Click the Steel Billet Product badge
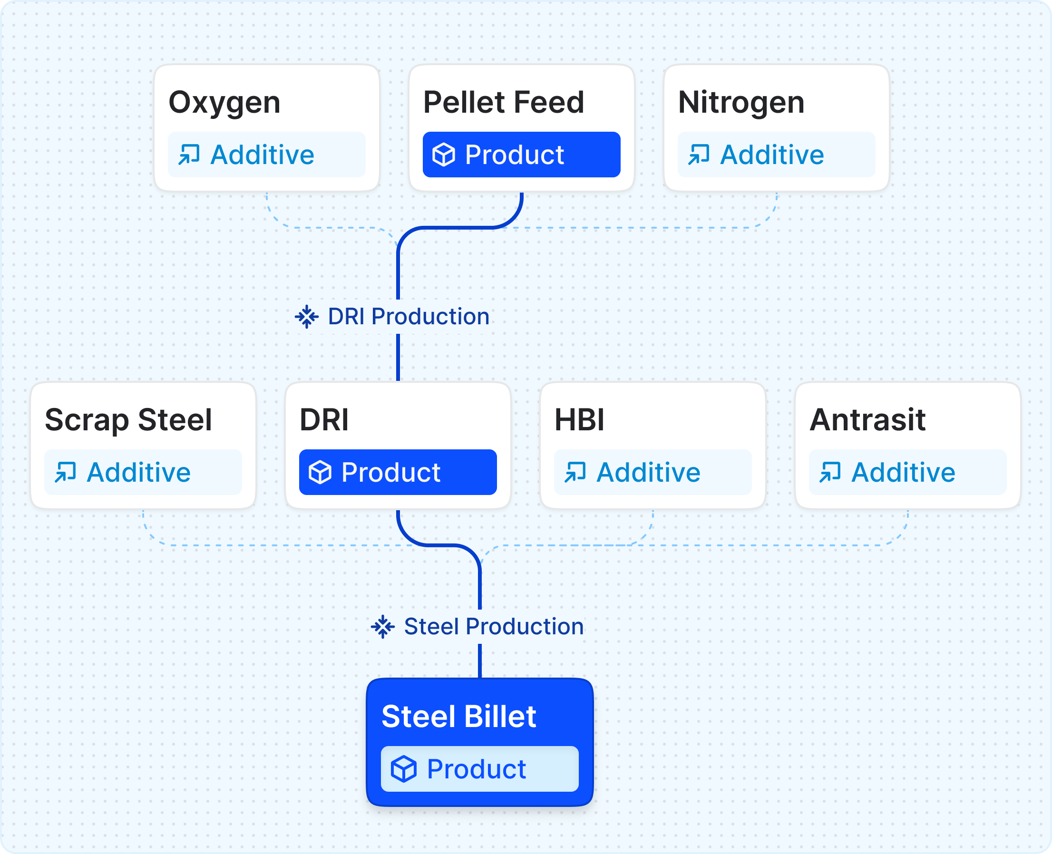Image resolution: width=1052 pixels, height=854 pixels. 480,769
